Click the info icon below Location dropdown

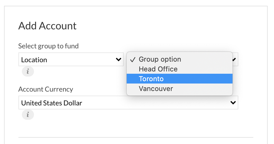pos(28,71)
